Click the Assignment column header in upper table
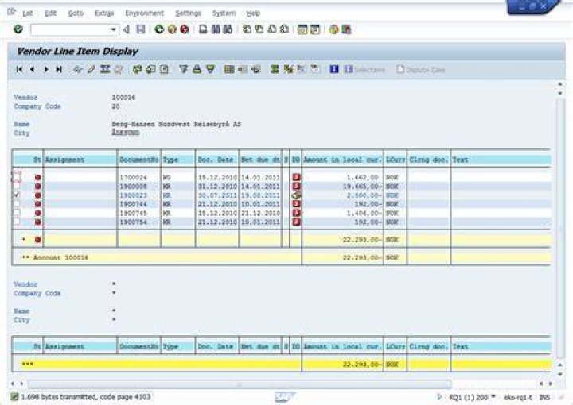Screen dimensions: 573x405 pyautogui.click(x=80, y=160)
